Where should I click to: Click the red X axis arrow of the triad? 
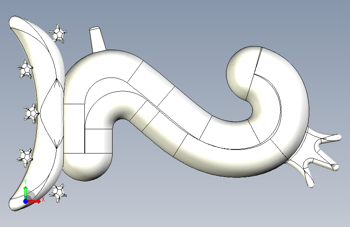pos(35,201)
